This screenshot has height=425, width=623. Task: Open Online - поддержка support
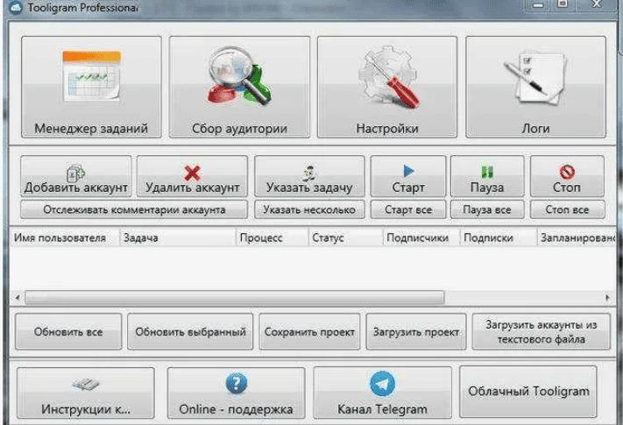[x=236, y=393]
